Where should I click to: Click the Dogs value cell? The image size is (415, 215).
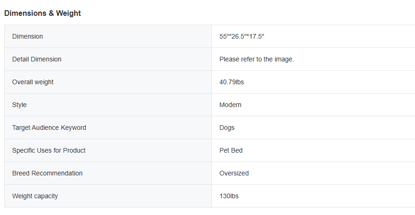[x=227, y=128]
